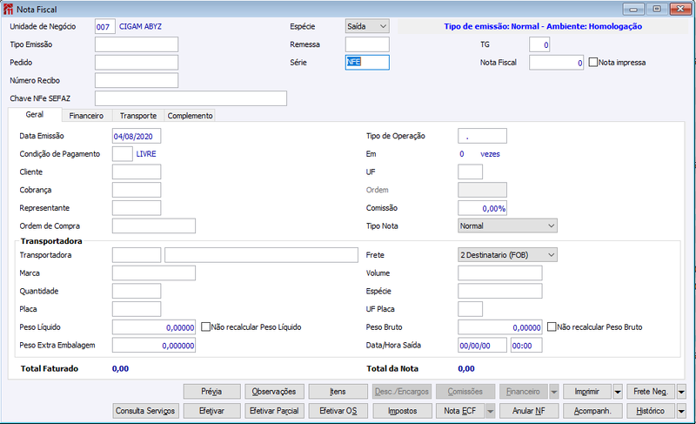Viewport: 696px width, 424px height.
Task: Focus the Comissão percentage field
Action: tap(483, 208)
